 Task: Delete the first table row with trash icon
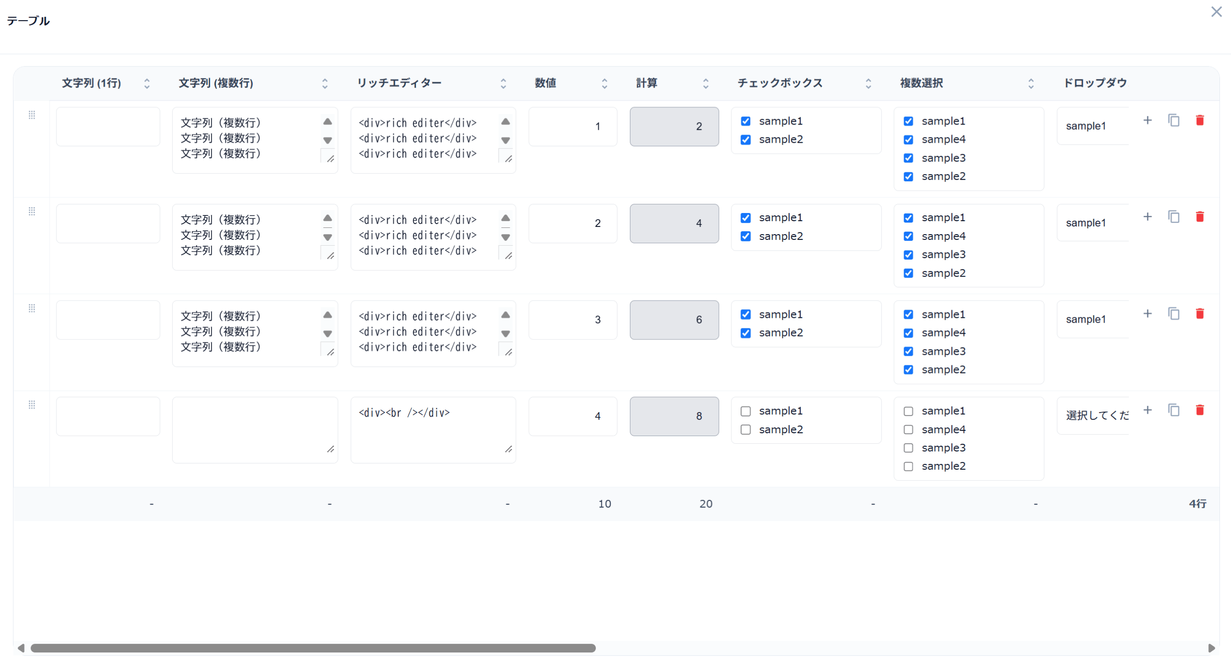click(1199, 120)
